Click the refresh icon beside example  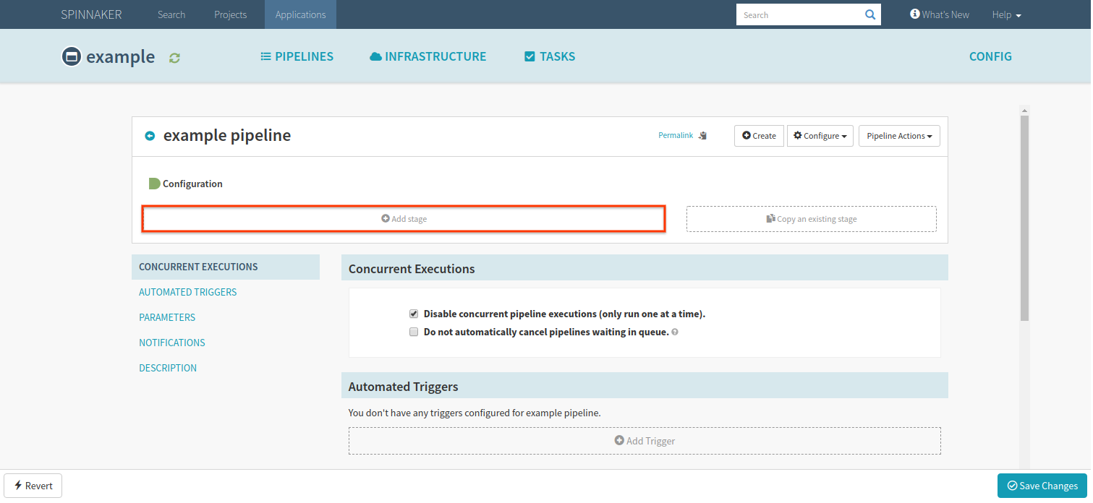[x=174, y=58]
